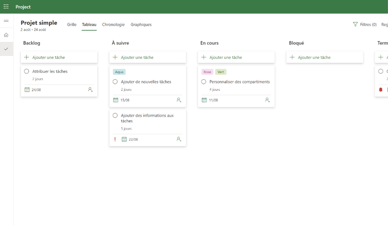
Task: Click the red priority exclamation on the 22/08 task
Action: 115,139
